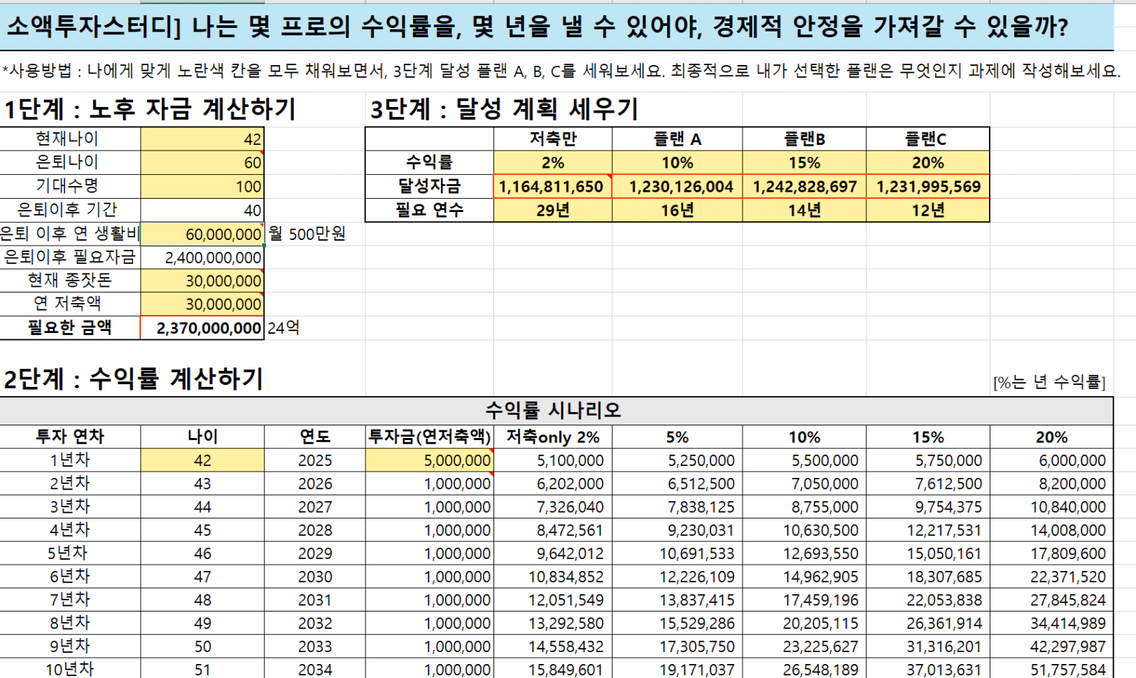Viewport: 1136px width, 678px height.
Task: Select the 저축만 2% return rate cell
Action: [x=553, y=162]
